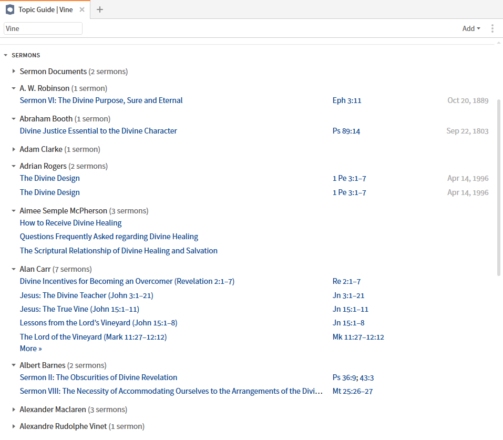Collapse Albert Barnes group

pos(14,365)
